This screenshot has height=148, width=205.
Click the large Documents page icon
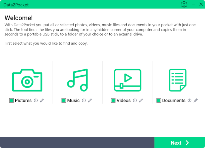click(178, 80)
